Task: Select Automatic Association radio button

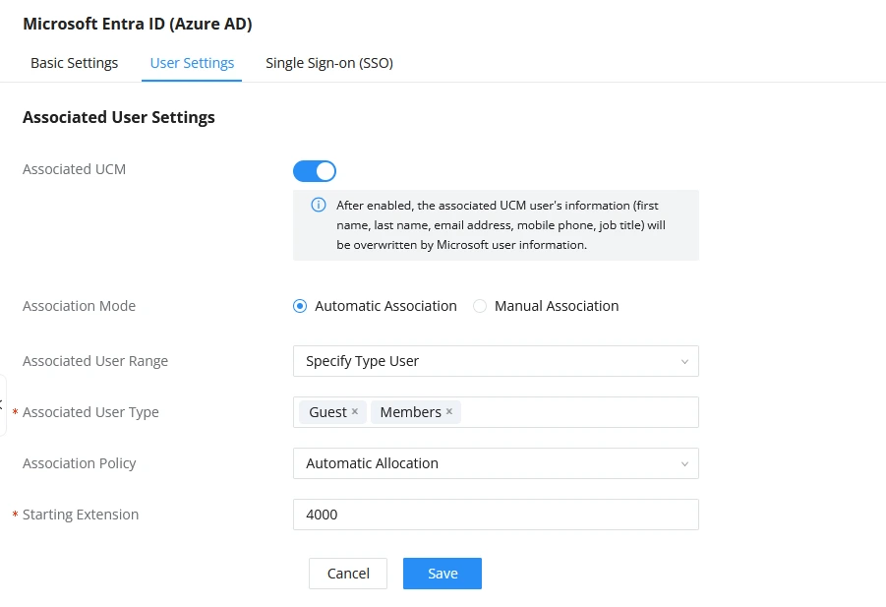Action: click(x=300, y=306)
